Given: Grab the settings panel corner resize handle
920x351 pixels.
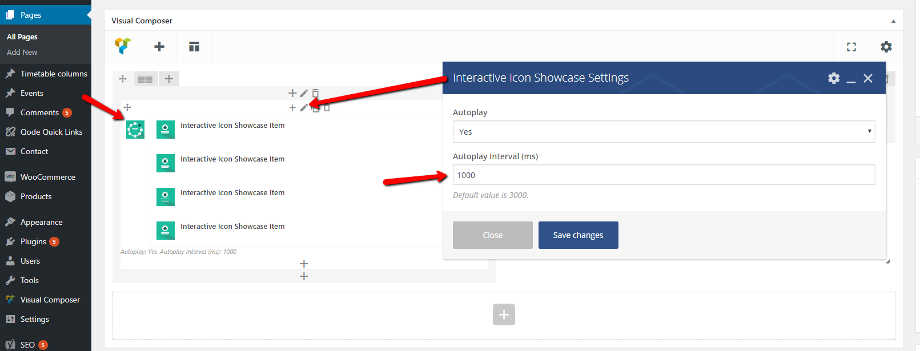Looking at the screenshot, I should click(887, 261).
